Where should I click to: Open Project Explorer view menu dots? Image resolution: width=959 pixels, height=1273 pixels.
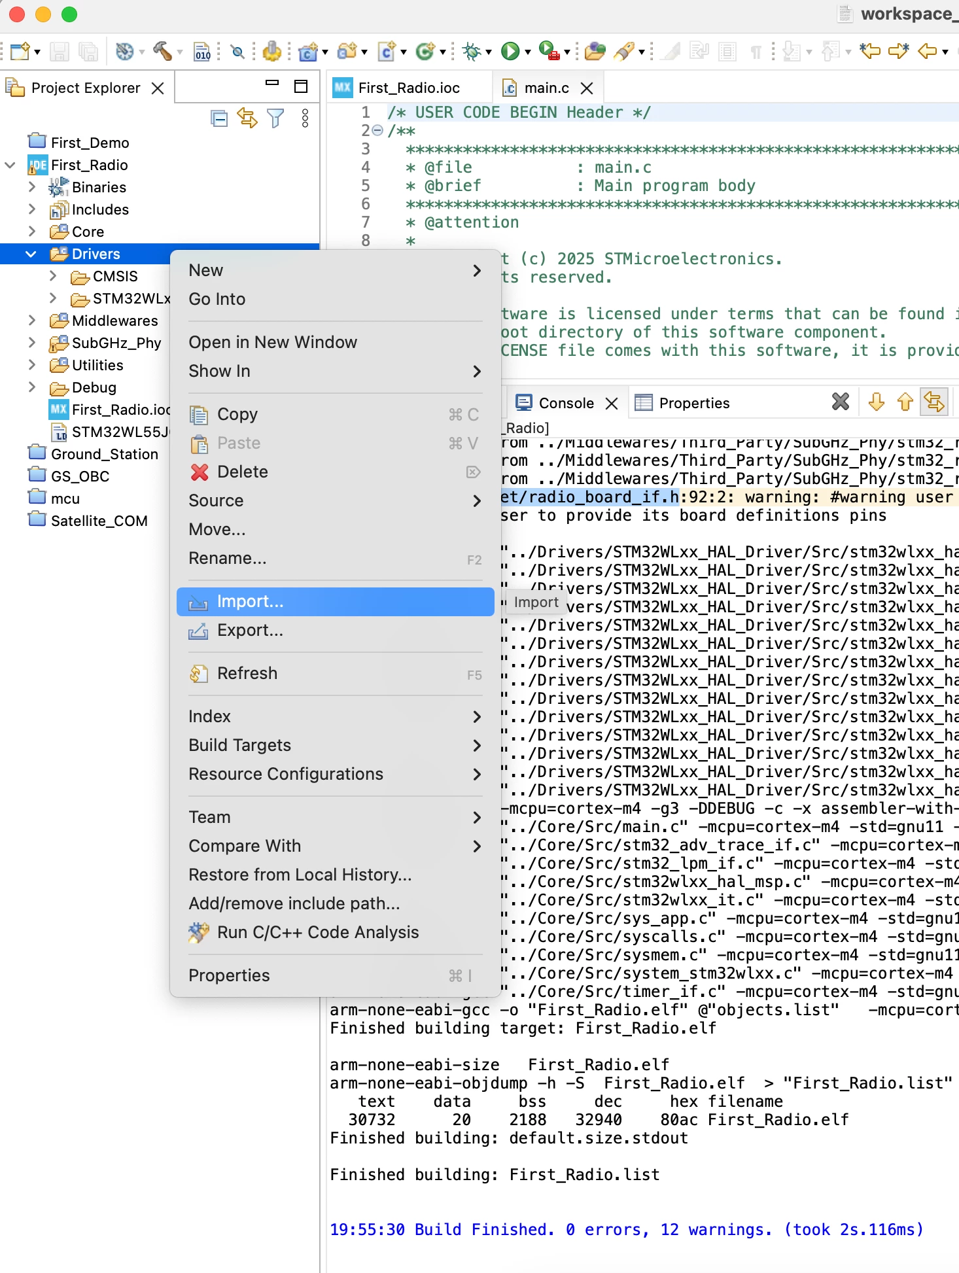305,118
